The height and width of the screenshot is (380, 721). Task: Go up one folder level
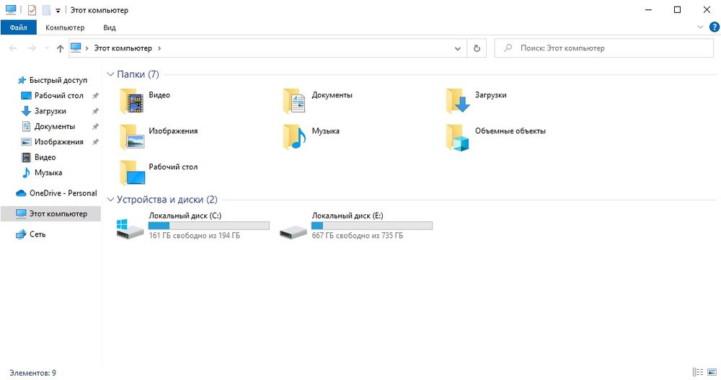(60, 48)
